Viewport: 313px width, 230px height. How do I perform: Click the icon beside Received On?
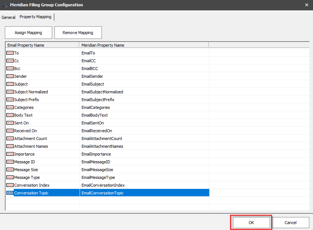tap(10, 131)
